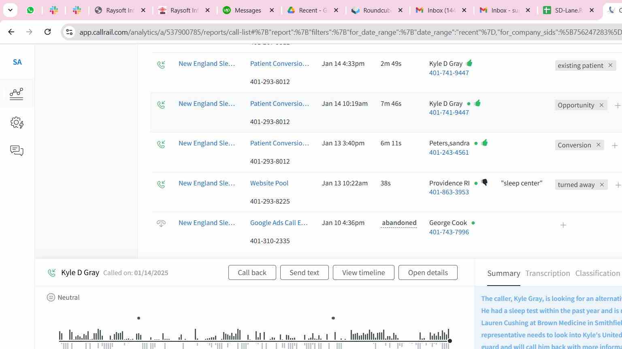
Task: Click the second waveform timeline marker dot
Action: 333,318
